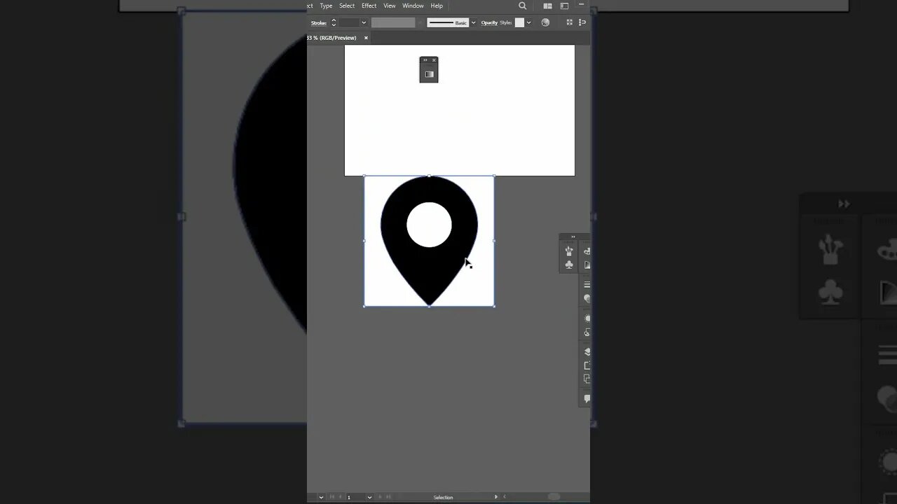Open the Type menu

(x=326, y=6)
